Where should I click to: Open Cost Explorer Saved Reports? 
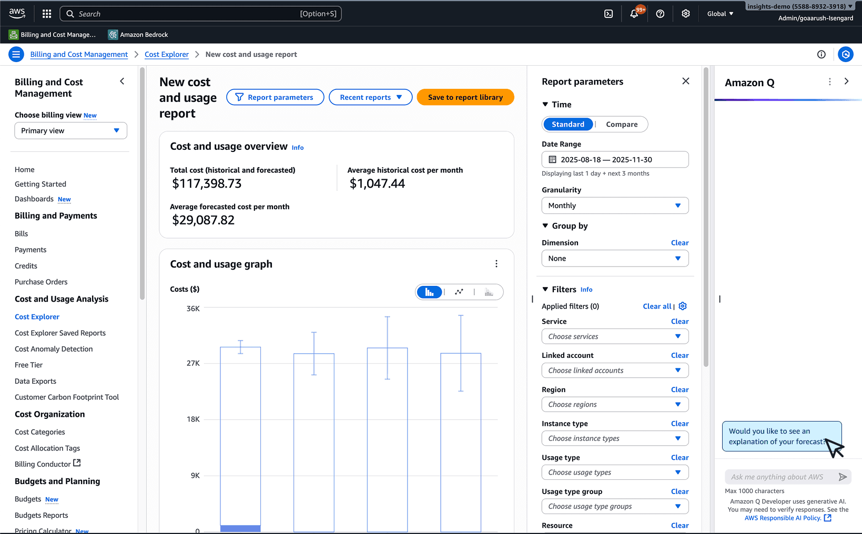pos(60,333)
